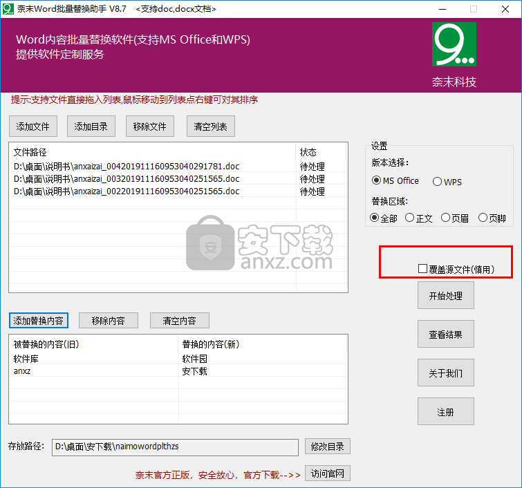Start processing with 开始处理
Image resolution: width=522 pixels, height=488 pixels.
(446, 296)
